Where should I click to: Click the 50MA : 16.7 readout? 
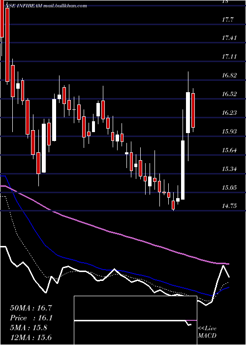pos(31,308)
